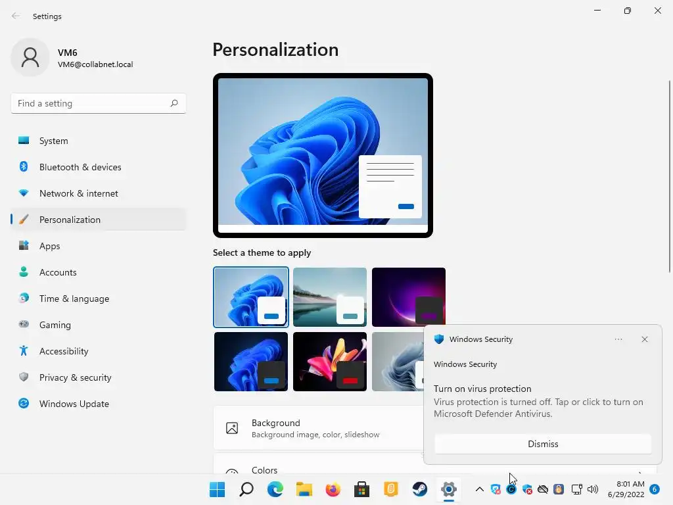Open File Explorer from taskbar
The image size is (673, 505).
tap(304, 489)
